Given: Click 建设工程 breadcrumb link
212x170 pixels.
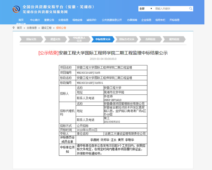Looking at the screenshot, I should (46, 28).
